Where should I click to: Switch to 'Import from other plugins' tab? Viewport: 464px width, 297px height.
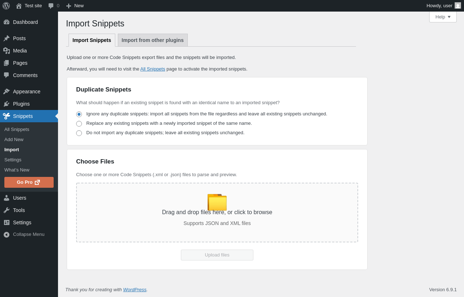coord(153,40)
